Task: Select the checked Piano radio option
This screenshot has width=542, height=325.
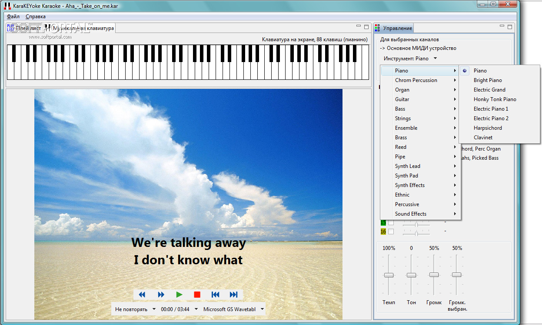Action: tap(499, 71)
